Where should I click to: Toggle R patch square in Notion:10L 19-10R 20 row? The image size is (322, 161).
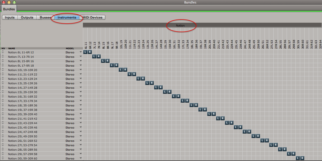pyautogui.click(x=125, y=70)
